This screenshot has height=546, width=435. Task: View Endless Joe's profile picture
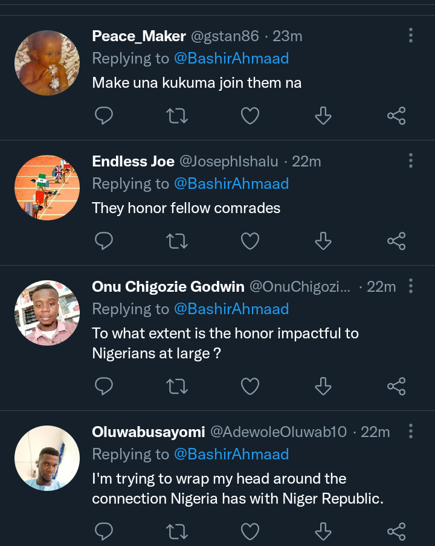47,188
